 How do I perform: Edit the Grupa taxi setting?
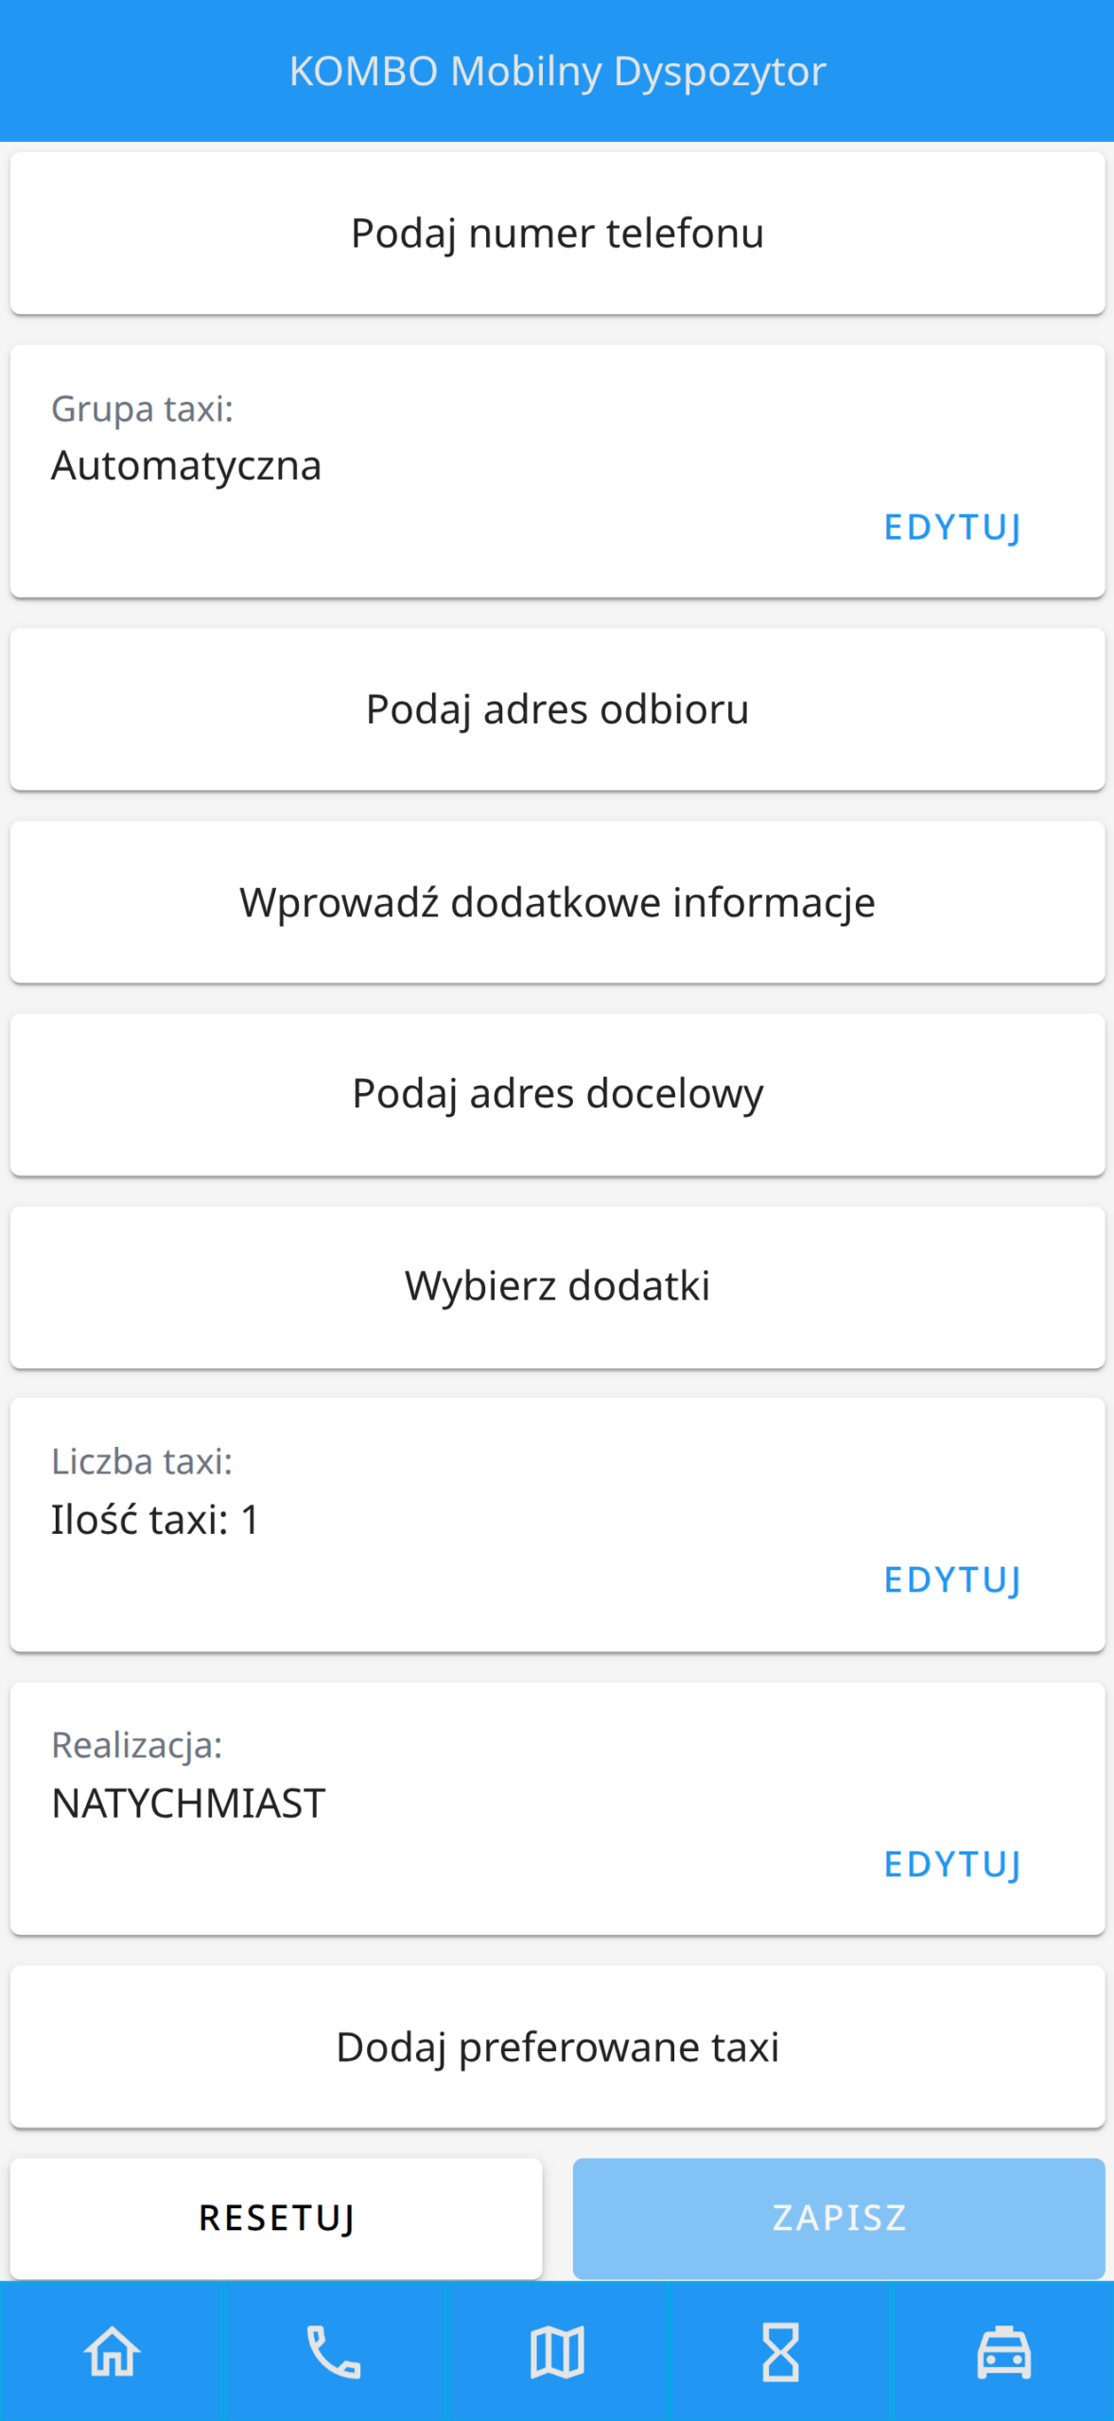click(952, 527)
